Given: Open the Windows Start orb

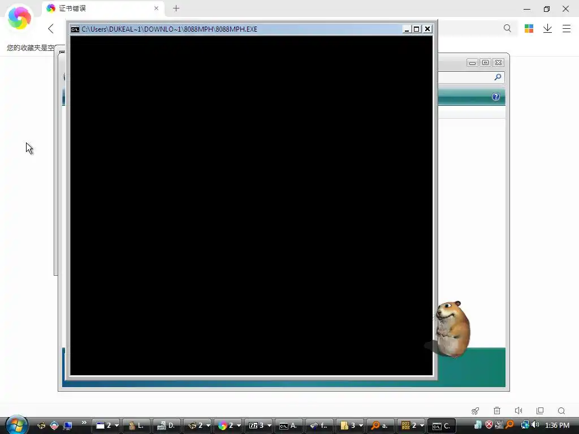Looking at the screenshot, I should click(x=16, y=425).
